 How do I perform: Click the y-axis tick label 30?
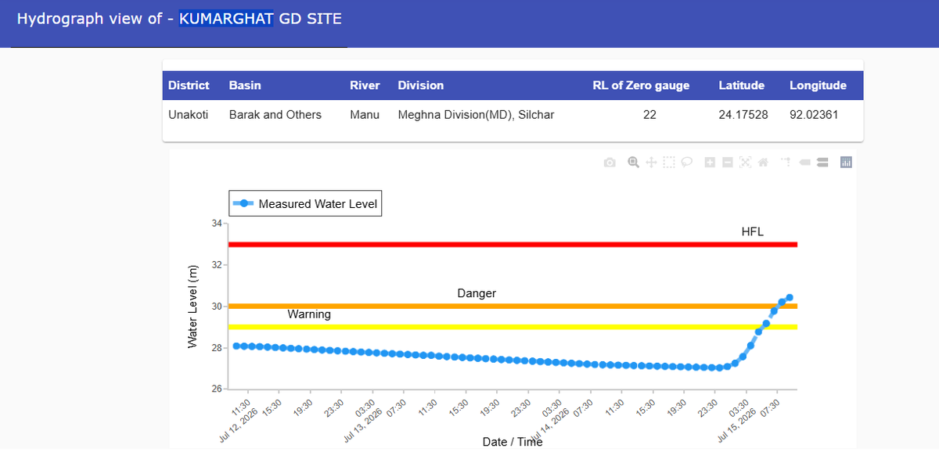216,307
